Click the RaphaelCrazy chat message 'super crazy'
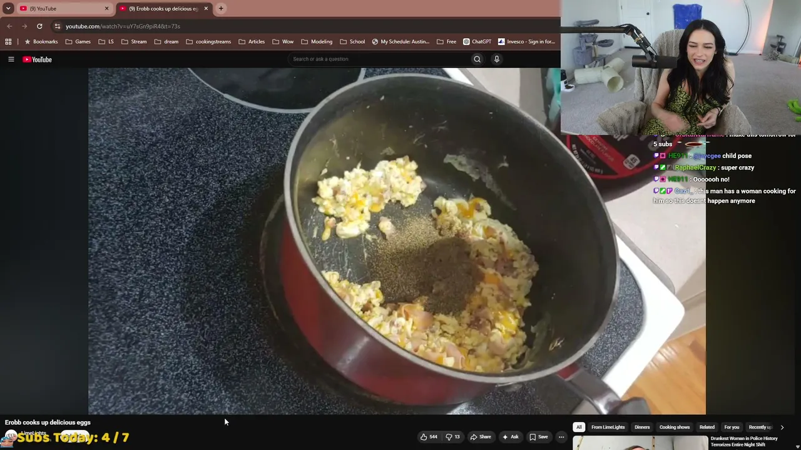Image resolution: width=801 pixels, height=450 pixels. 704,167
